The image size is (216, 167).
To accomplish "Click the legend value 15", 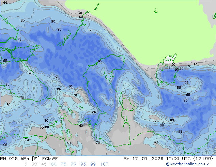I will (x=24, y=164).
